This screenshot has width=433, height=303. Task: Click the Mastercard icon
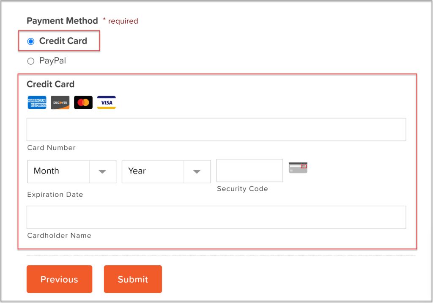(x=83, y=102)
